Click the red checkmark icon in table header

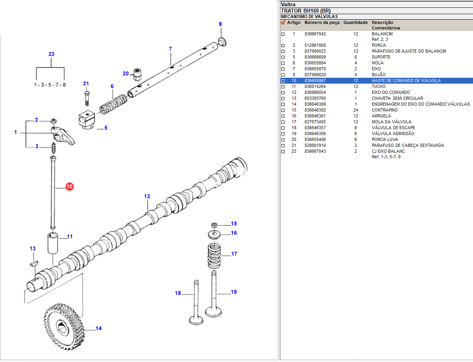coord(283,23)
